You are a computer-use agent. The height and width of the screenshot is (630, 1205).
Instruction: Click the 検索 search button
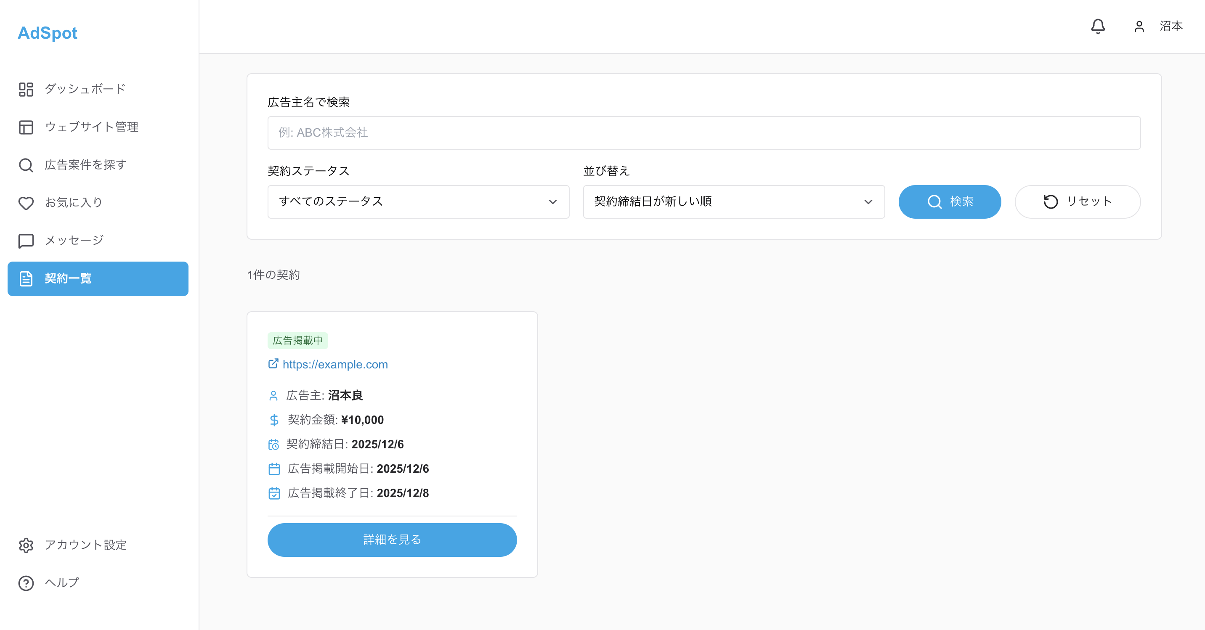pyautogui.click(x=950, y=201)
